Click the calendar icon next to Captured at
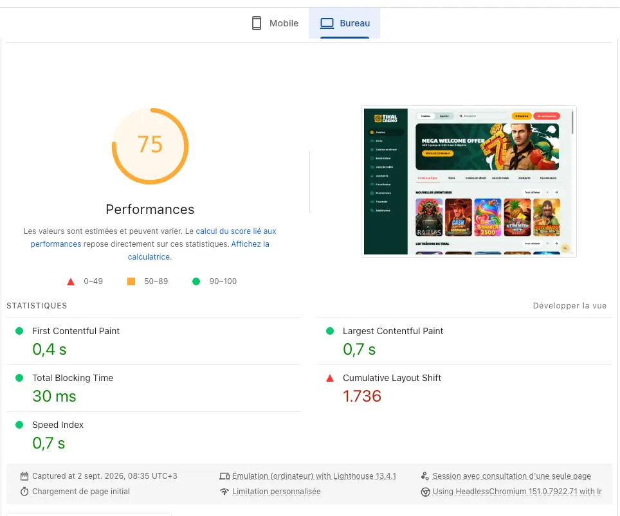The width and height of the screenshot is (620, 516). pyautogui.click(x=24, y=476)
